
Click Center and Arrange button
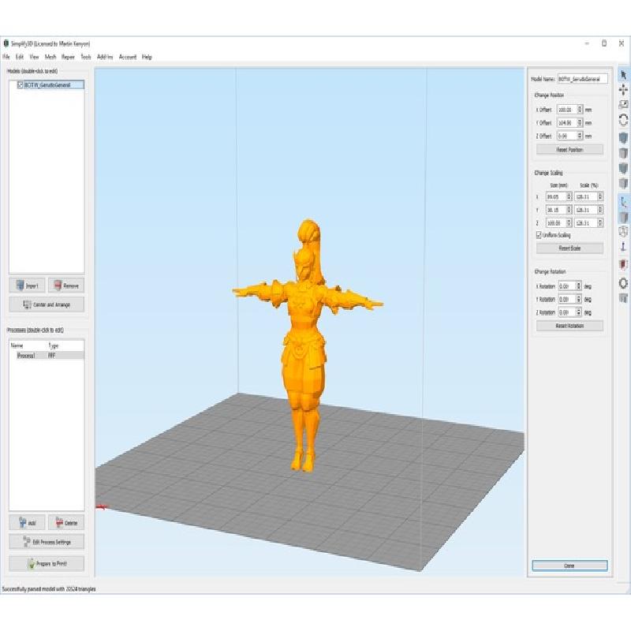[47, 304]
